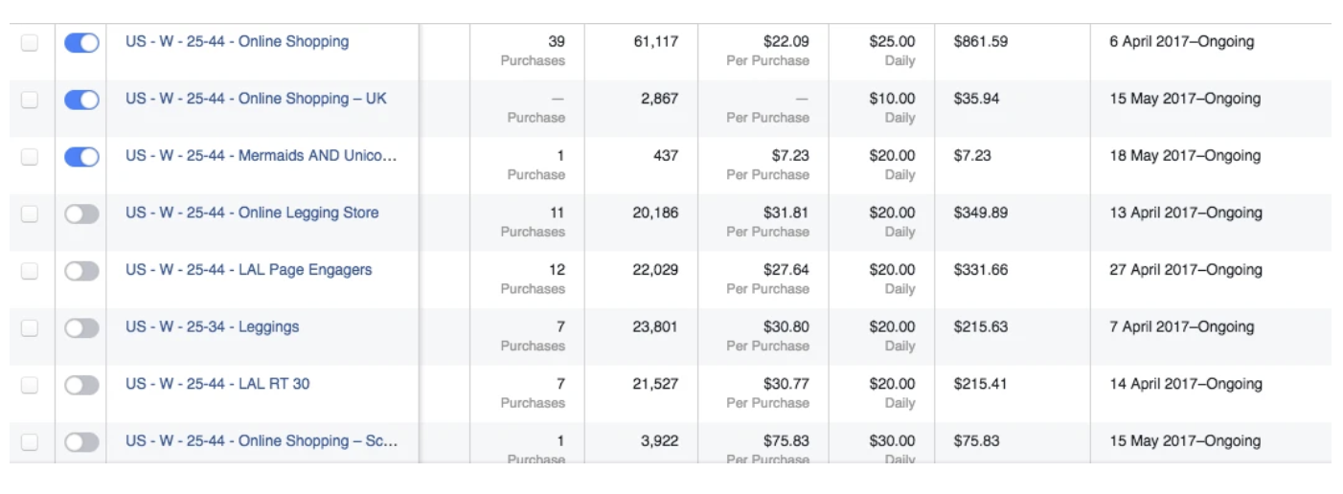Screen dimensions: 1343x494
Task: Check the Mermaids AND Unicorns row box
Action: coord(30,157)
